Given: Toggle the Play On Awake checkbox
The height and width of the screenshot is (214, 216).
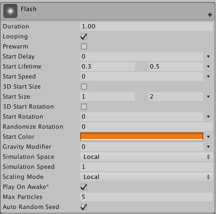Looking at the screenshot, I should (x=84, y=187).
